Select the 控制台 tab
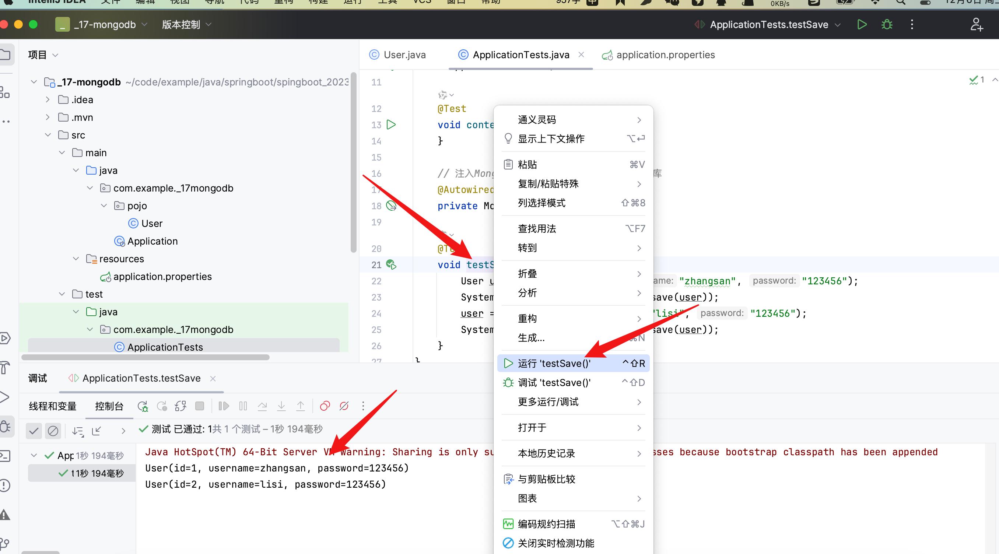Screen dimensions: 999x554 (x=109, y=406)
